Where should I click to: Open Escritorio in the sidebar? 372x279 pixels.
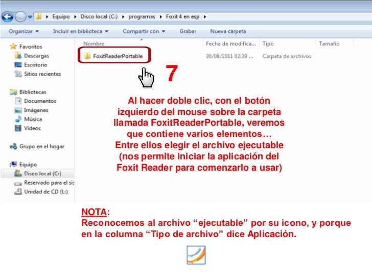point(36,65)
